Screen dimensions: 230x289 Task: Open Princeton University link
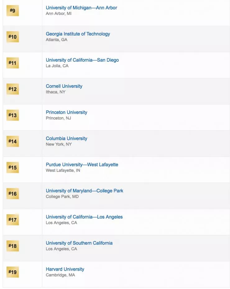tap(67, 112)
